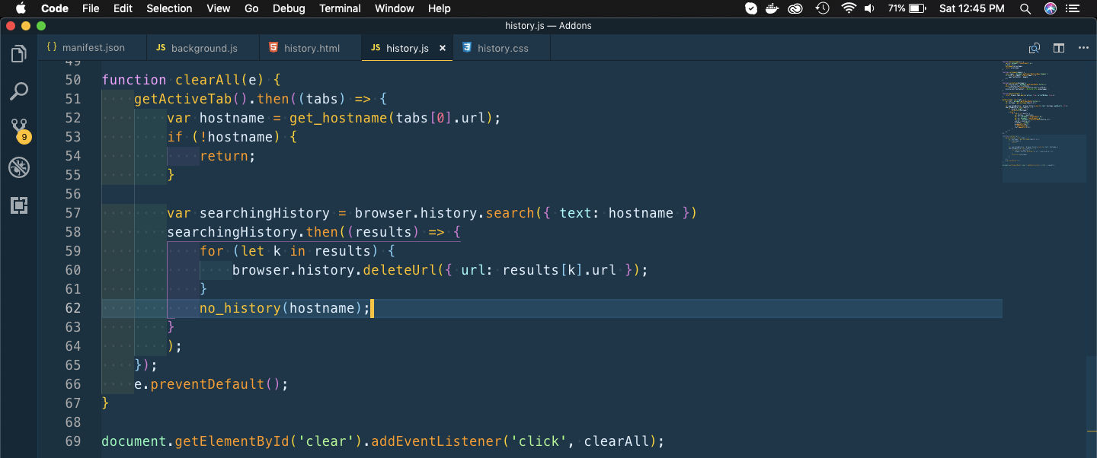Split the editor to the right
The width and height of the screenshot is (1097, 458).
click(1059, 48)
